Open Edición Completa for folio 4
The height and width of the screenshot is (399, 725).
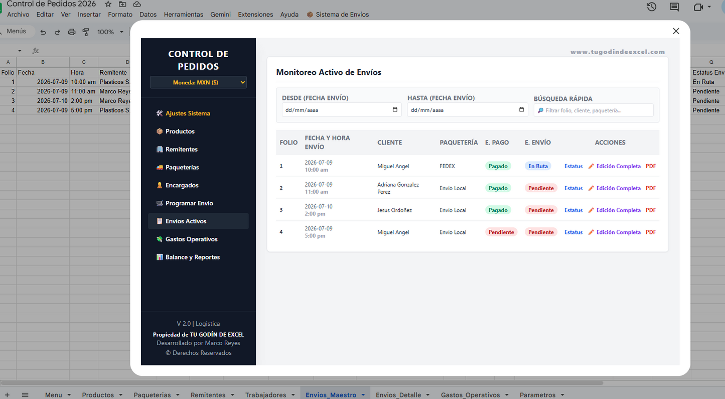(x=615, y=232)
